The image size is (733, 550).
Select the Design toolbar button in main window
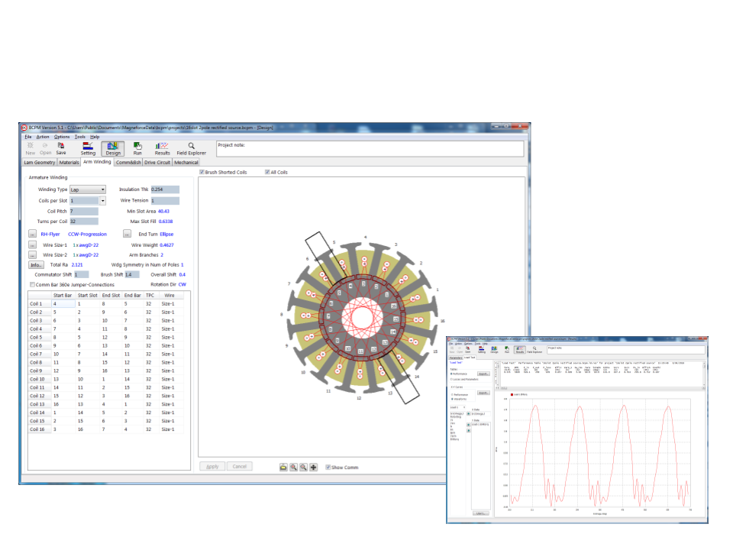point(113,149)
